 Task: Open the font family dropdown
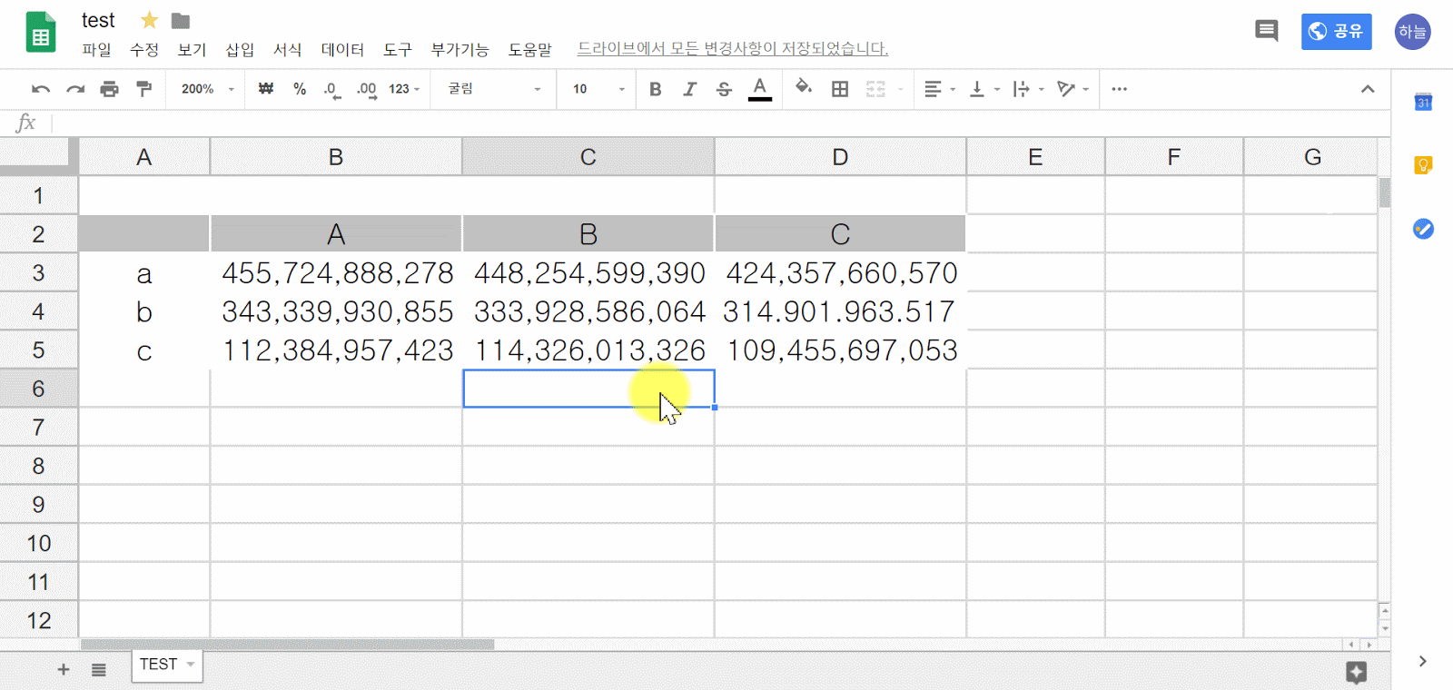coord(494,89)
